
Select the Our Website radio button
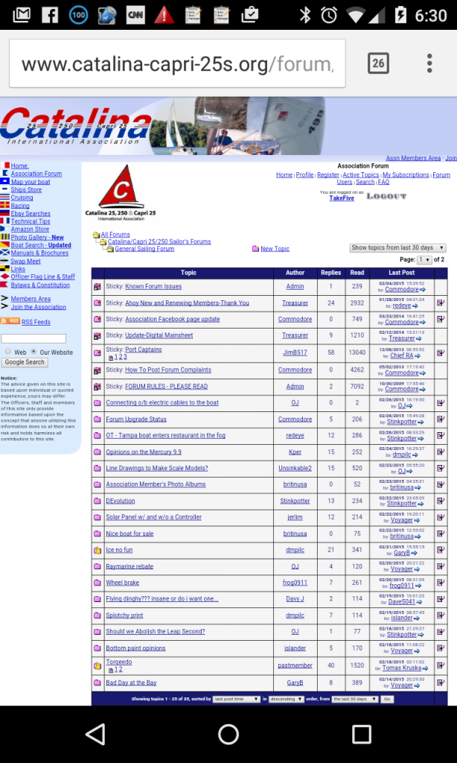(x=33, y=352)
